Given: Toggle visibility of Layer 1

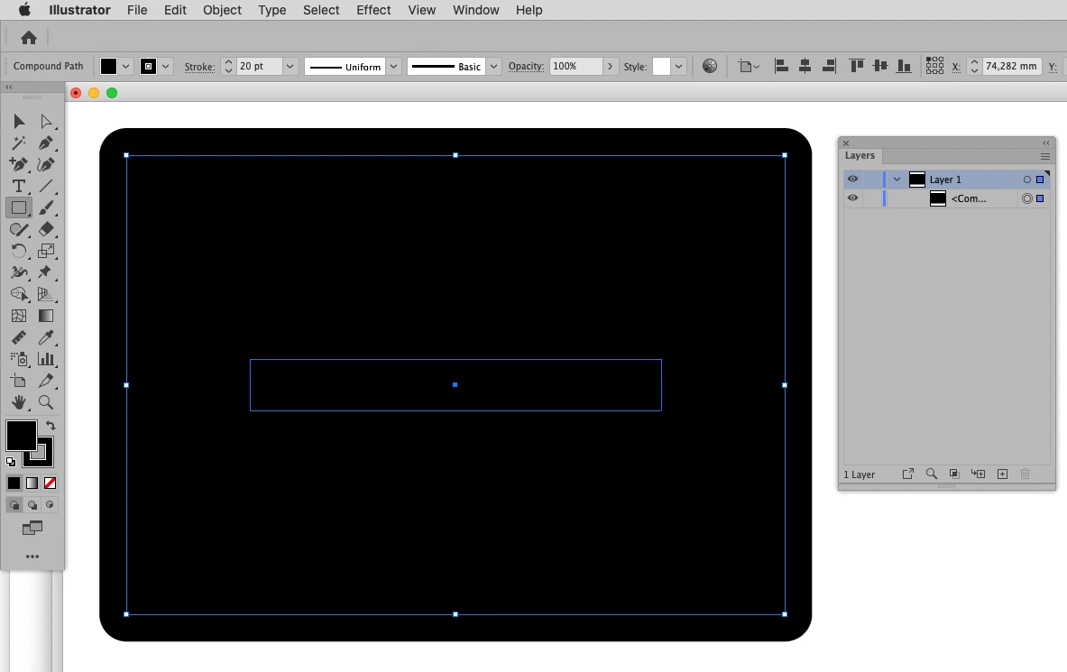Looking at the screenshot, I should click(x=852, y=180).
